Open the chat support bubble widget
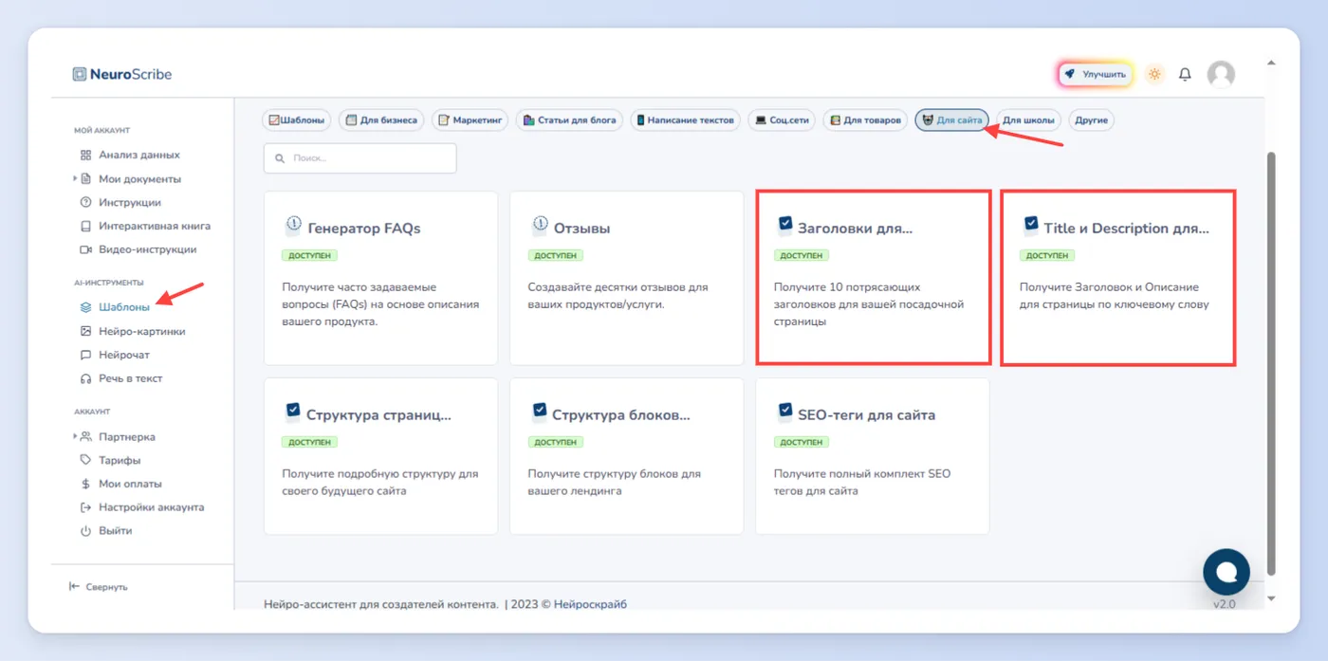This screenshot has height=661, width=1328. coord(1226,571)
